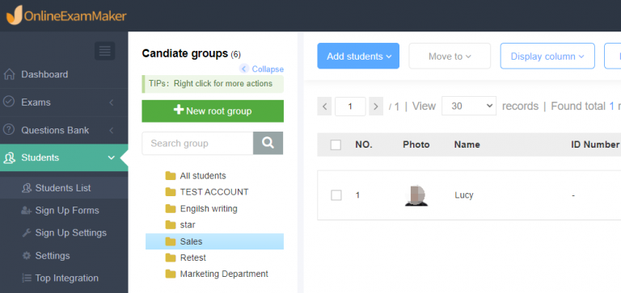This screenshot has height=293, width=621.
Task: Click the Collapse link
Action: [268, 69]
